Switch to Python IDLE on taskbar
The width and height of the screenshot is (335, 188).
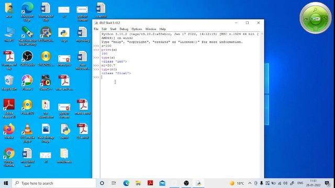point(199,183)
